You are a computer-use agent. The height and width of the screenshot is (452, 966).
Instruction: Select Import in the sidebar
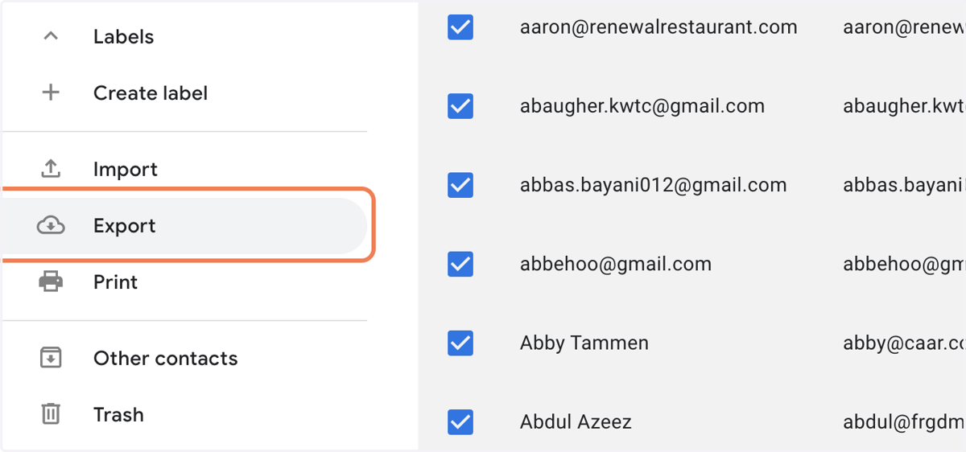point(184,169)
